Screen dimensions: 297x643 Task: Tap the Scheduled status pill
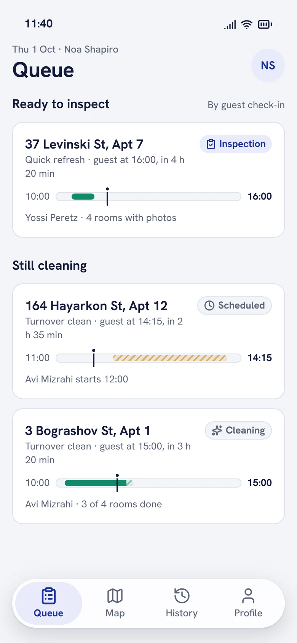[x=235, y=306]
